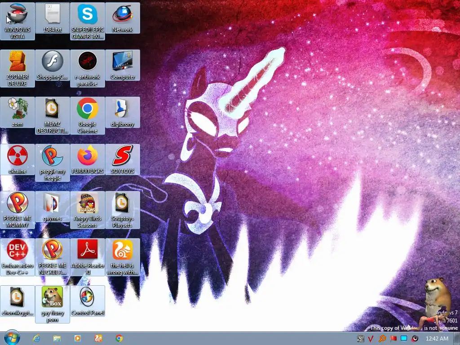Click the cyan monitor network tray icon
Screen dimensions: 460x345
point(404,339)
